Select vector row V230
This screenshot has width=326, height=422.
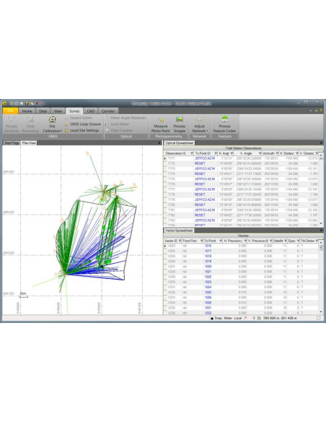click(x=241, y=282)
